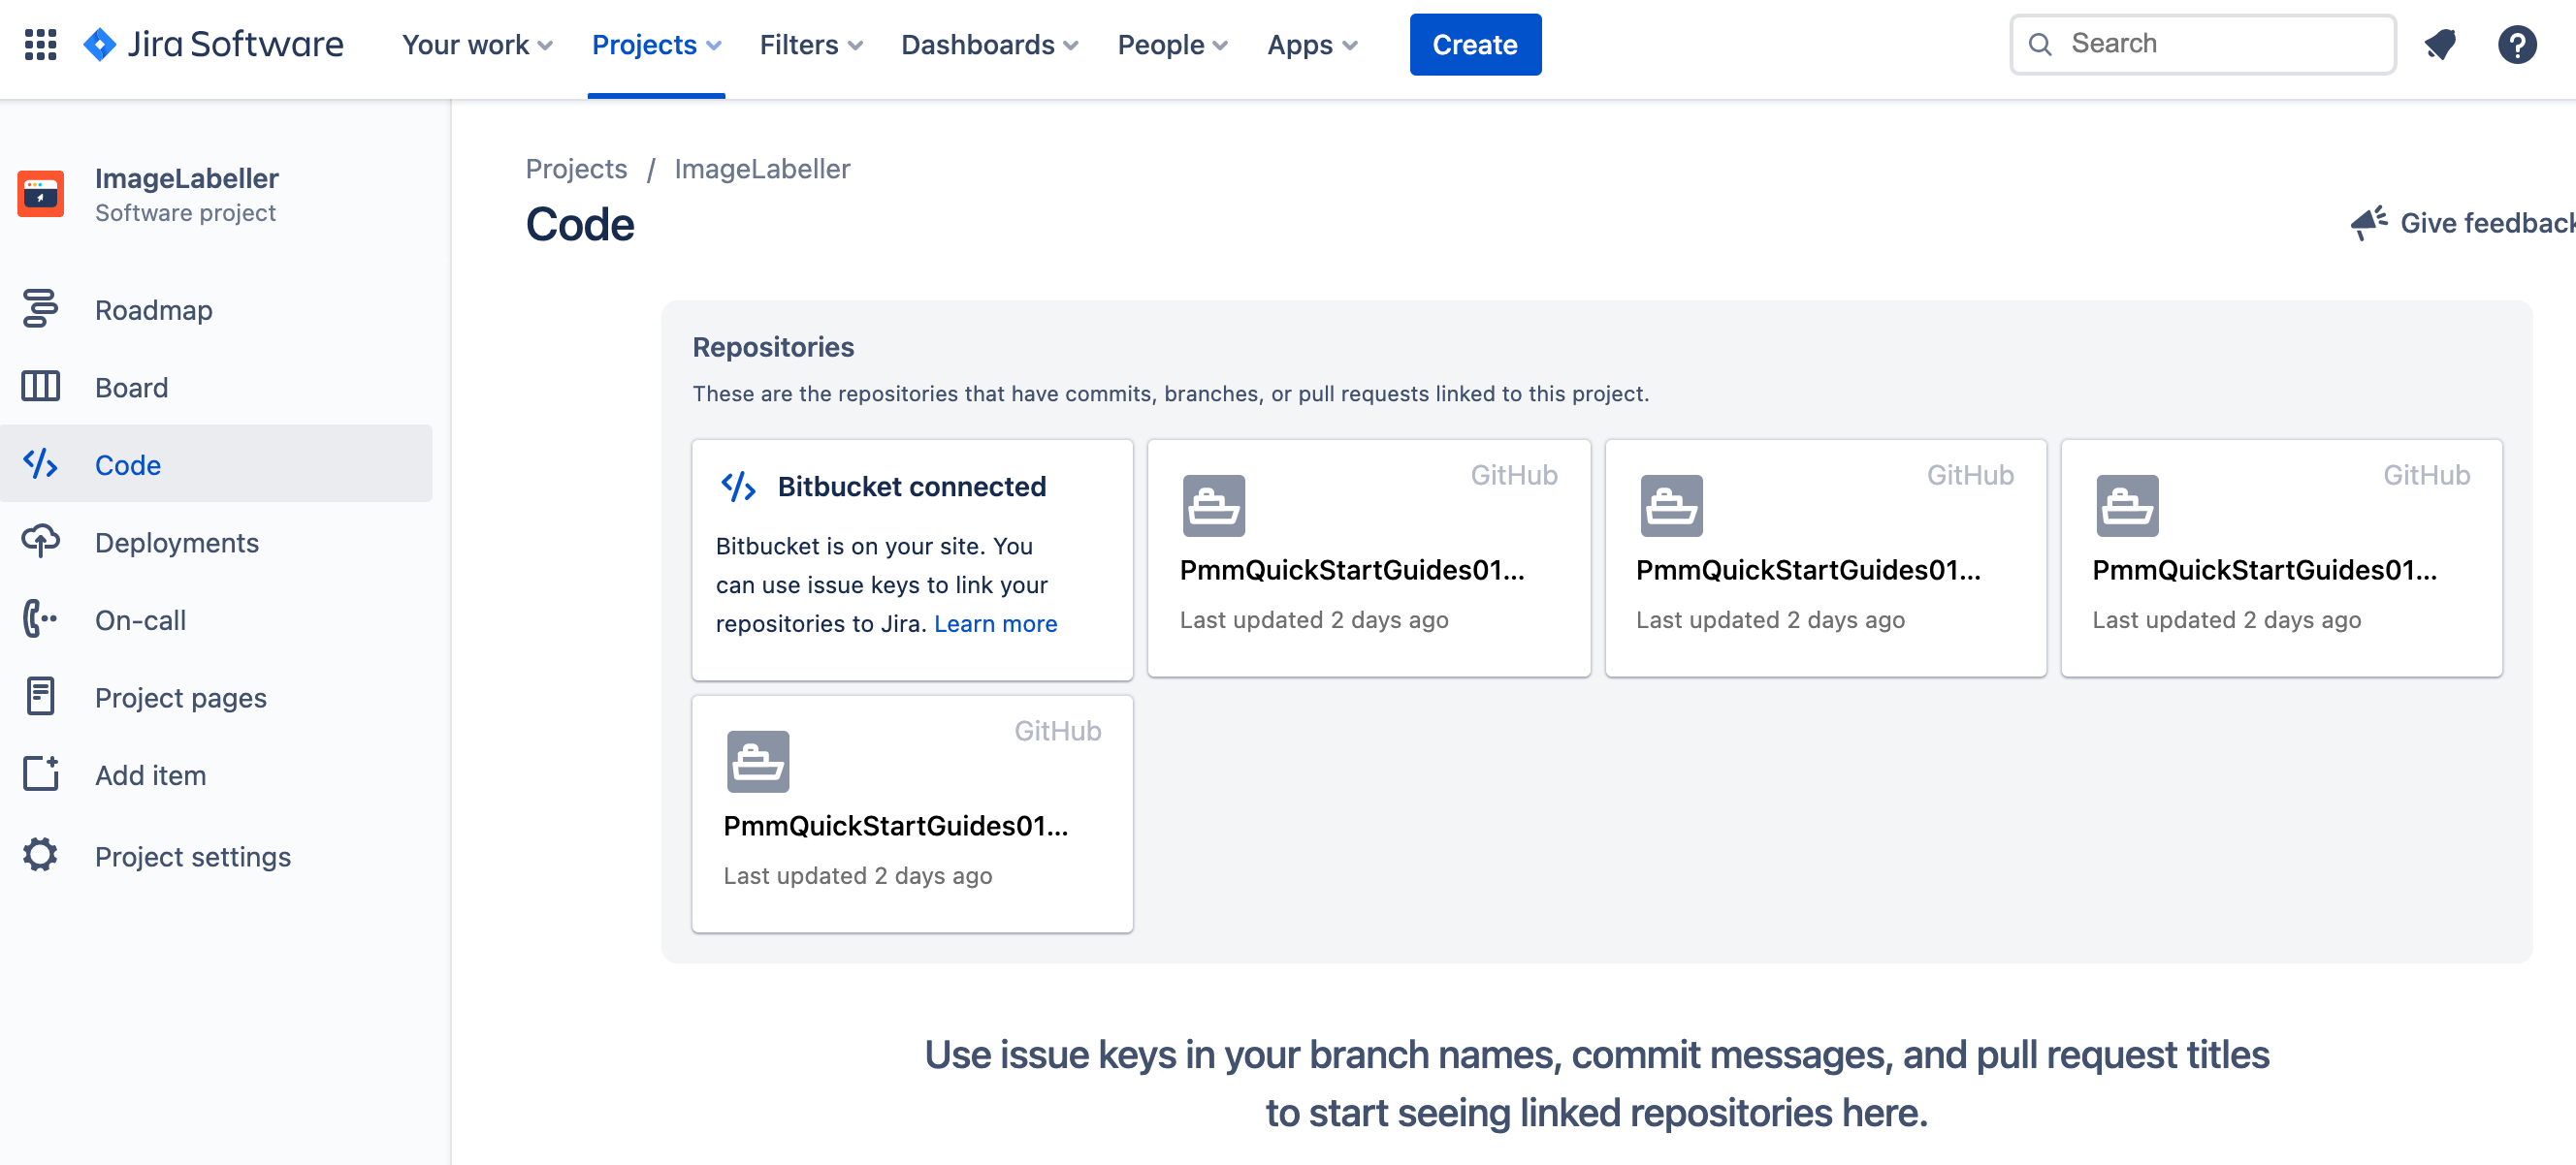Expand the Projects dropdown menu
This screenshot has width=2576, height=1165.
click(x=658, y=45)
